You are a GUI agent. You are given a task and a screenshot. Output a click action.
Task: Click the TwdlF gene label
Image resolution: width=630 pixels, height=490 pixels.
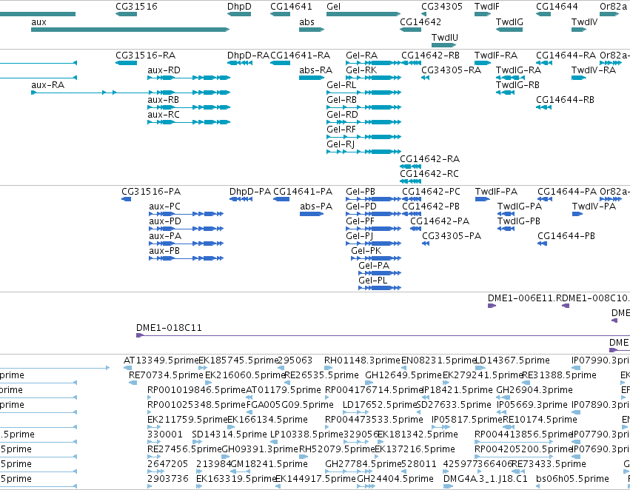point(487,7)
